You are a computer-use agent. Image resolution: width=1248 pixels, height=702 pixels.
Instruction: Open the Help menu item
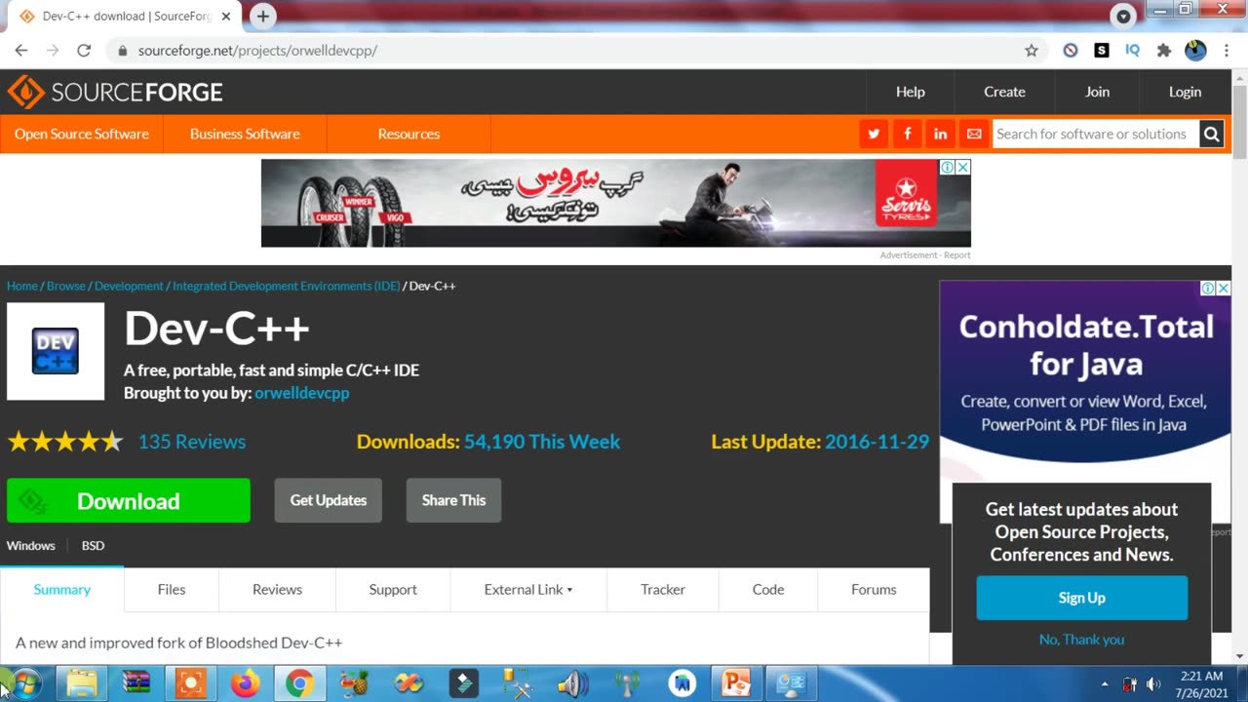911,92
